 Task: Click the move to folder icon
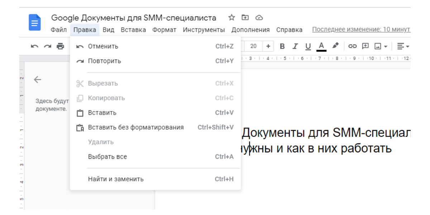[x=245, y=18]
